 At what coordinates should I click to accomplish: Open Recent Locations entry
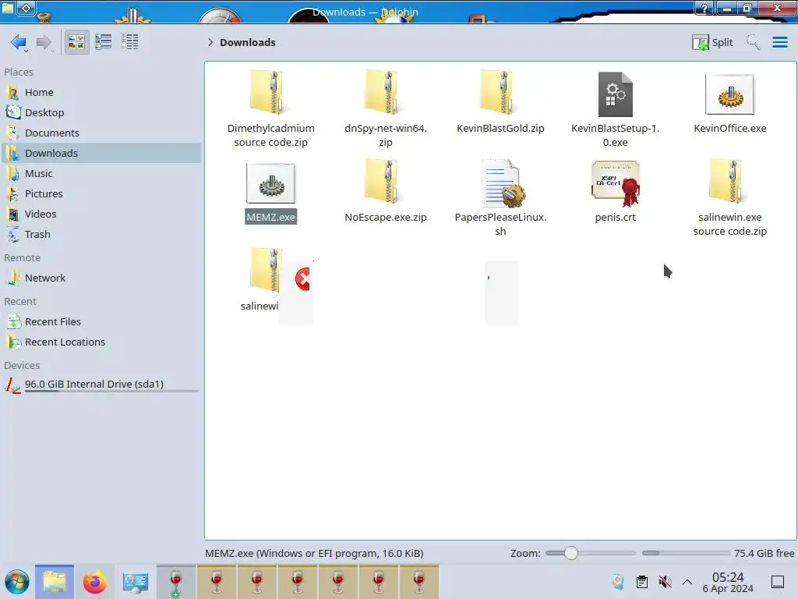[101, 342]
